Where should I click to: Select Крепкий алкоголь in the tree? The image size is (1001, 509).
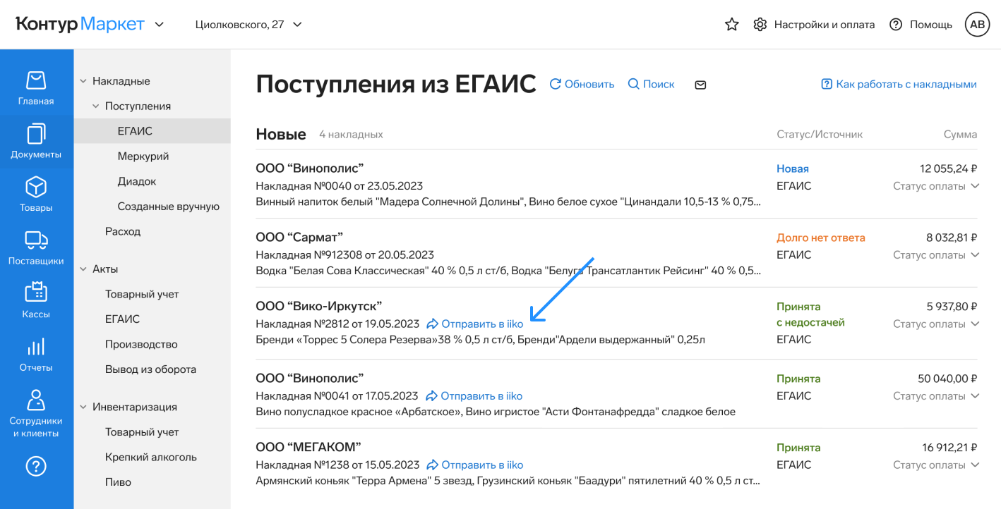pos(152,458)
